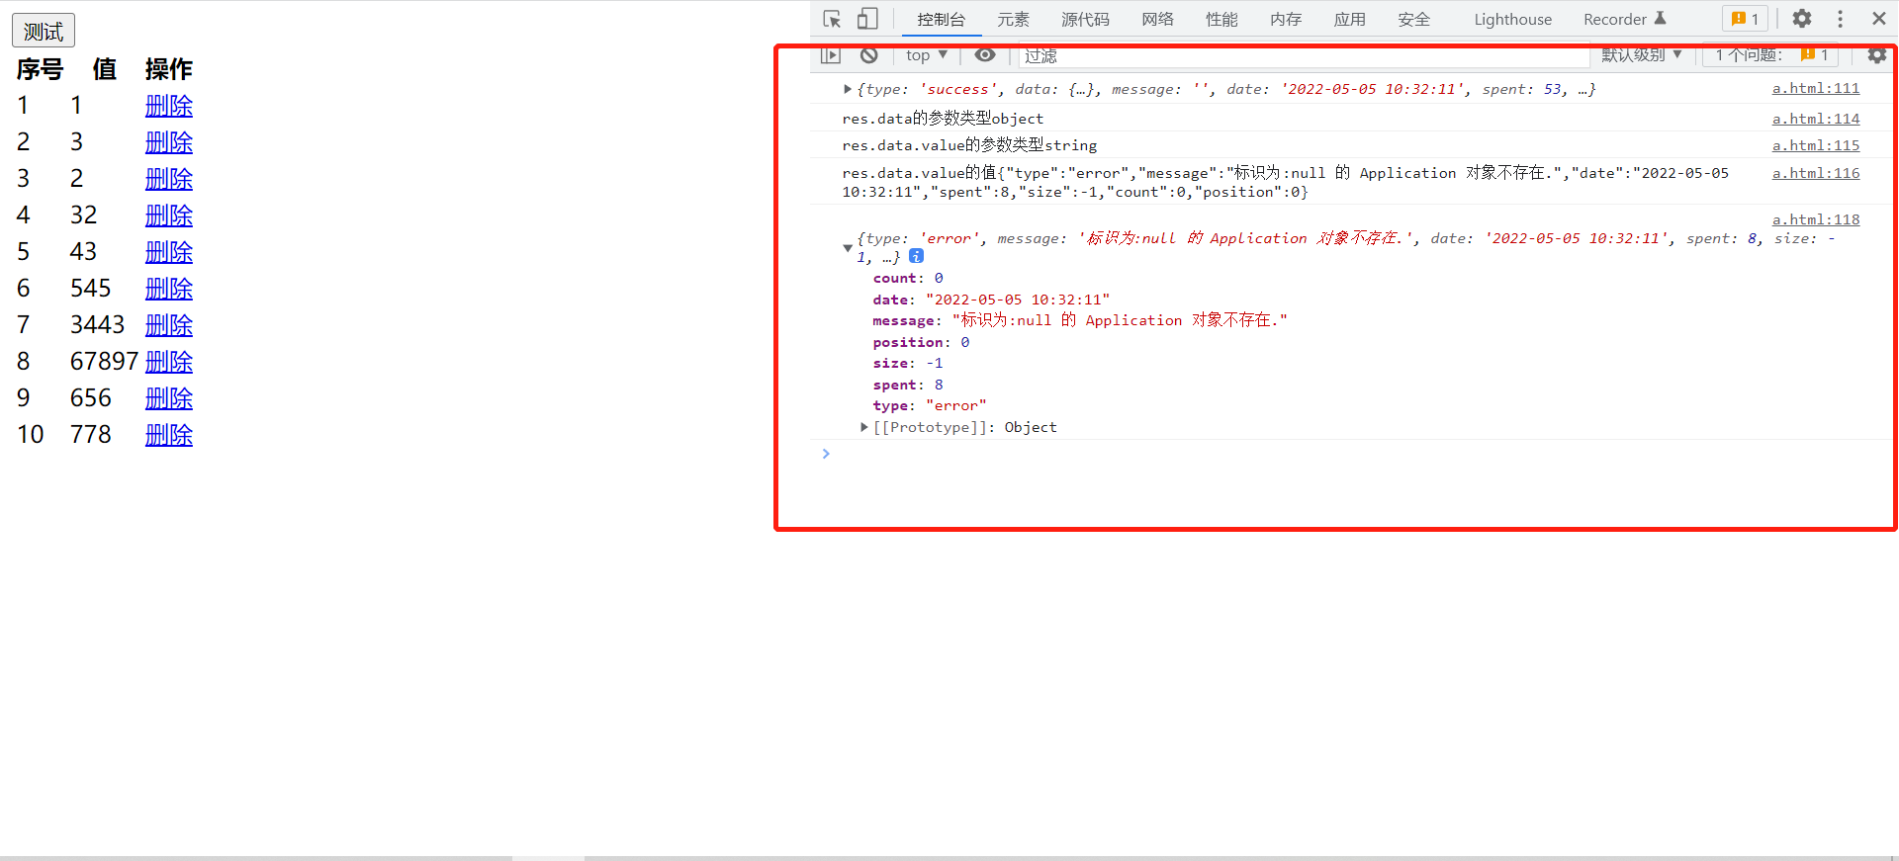This screenshot has height=861, width=1899.
Task: Open the top JavaScript context dropdown
Action: (x=927, y=55)
